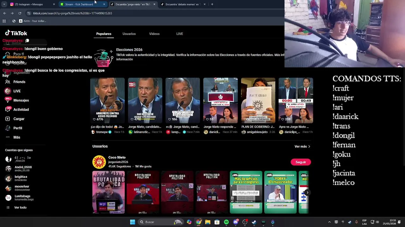
Task: Open Steam from taskbar
Action: click(254, 222)
